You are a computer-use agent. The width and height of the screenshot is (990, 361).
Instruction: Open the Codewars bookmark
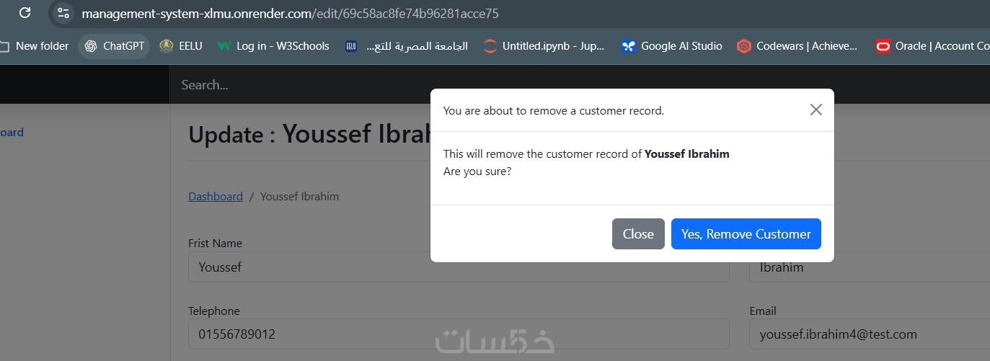[798, 46]
